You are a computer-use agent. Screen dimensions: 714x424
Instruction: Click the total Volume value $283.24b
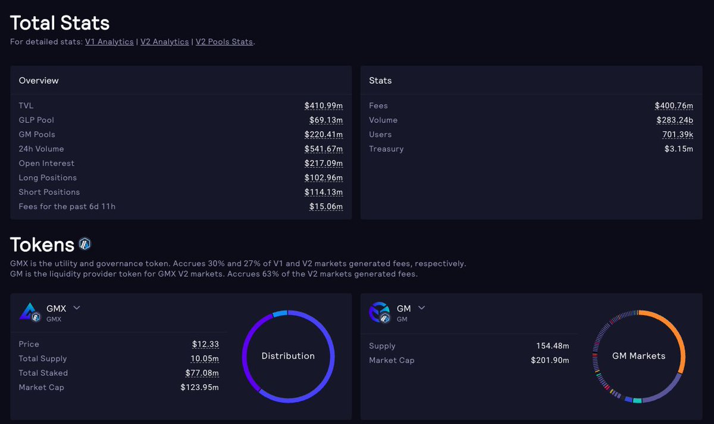[674, 120]
